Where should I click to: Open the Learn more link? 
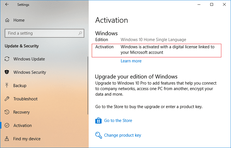pyautogui.click(x=131, y=61)
